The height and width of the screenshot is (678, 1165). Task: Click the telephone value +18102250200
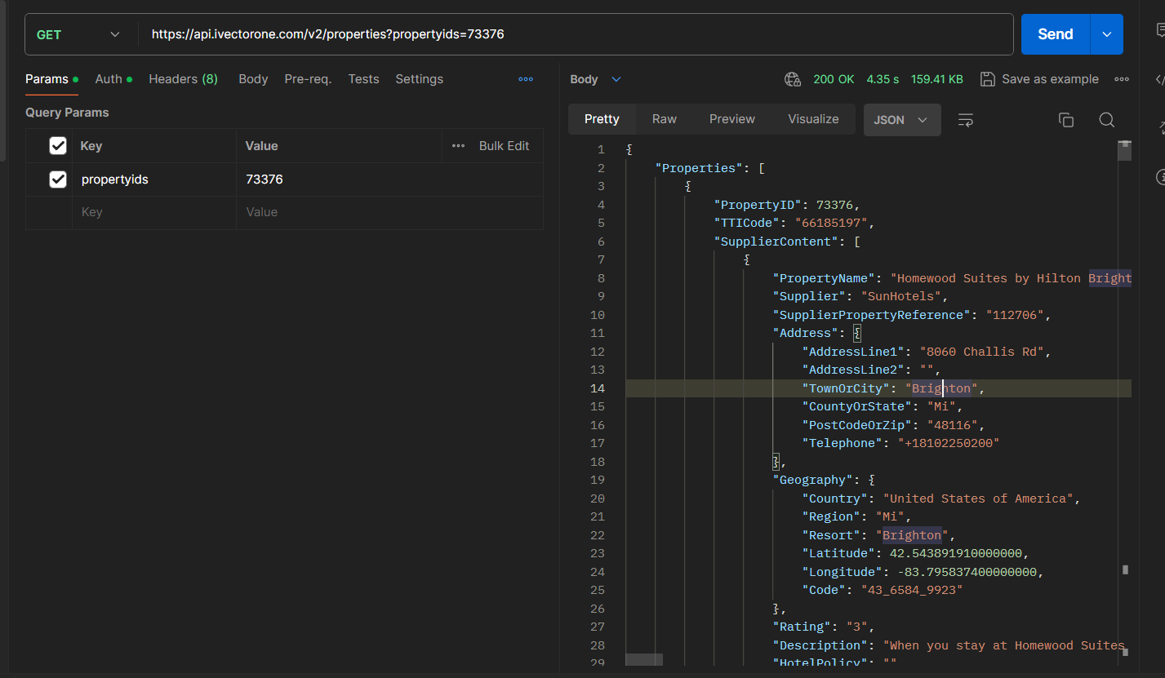[948, 443]
